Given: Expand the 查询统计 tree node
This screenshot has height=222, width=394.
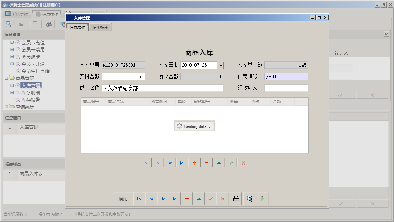Looking at the screenshot, I should pos(6,107).
